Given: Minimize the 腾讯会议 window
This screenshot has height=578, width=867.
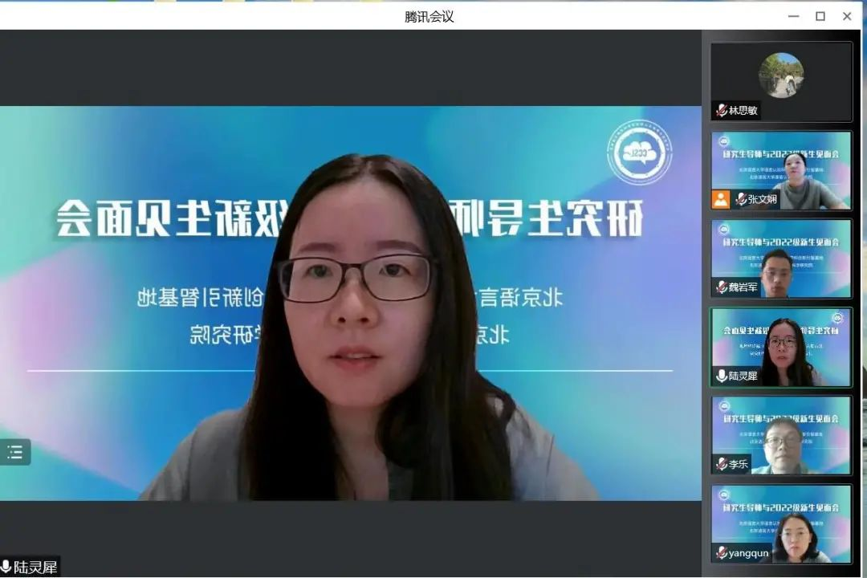Looking at the screenshot, I should pos(793,16).
